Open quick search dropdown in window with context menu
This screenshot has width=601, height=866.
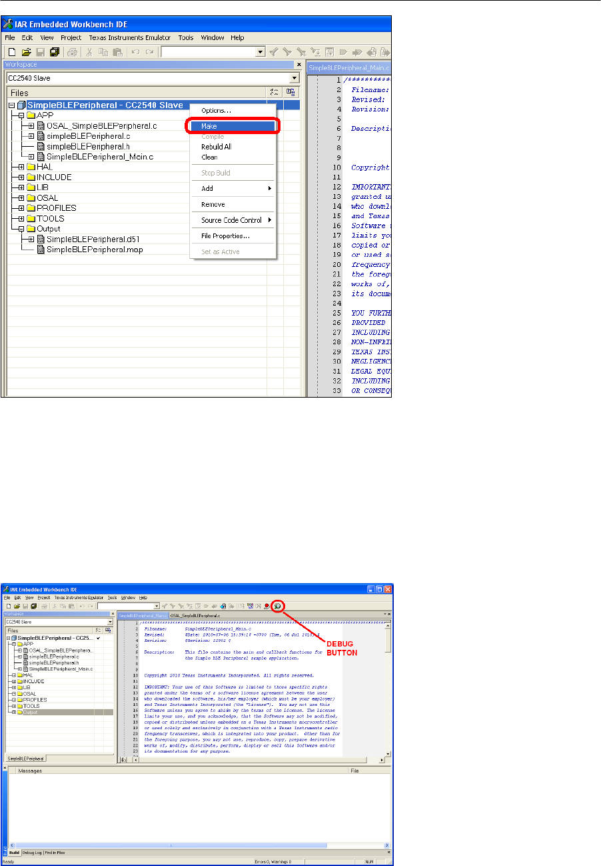pyautogui.click(x=261, y=51)
